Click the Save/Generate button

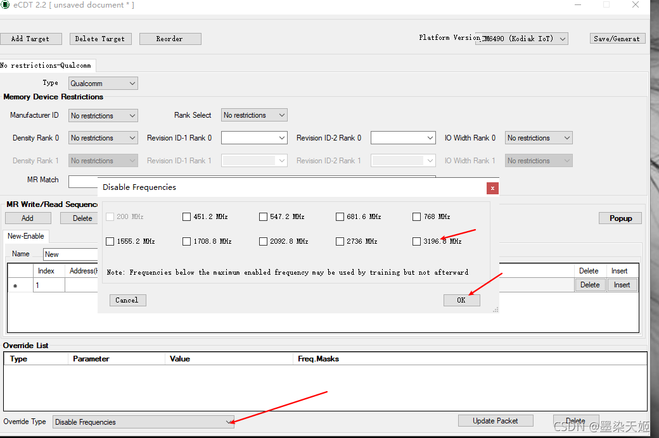coord(617,39)
